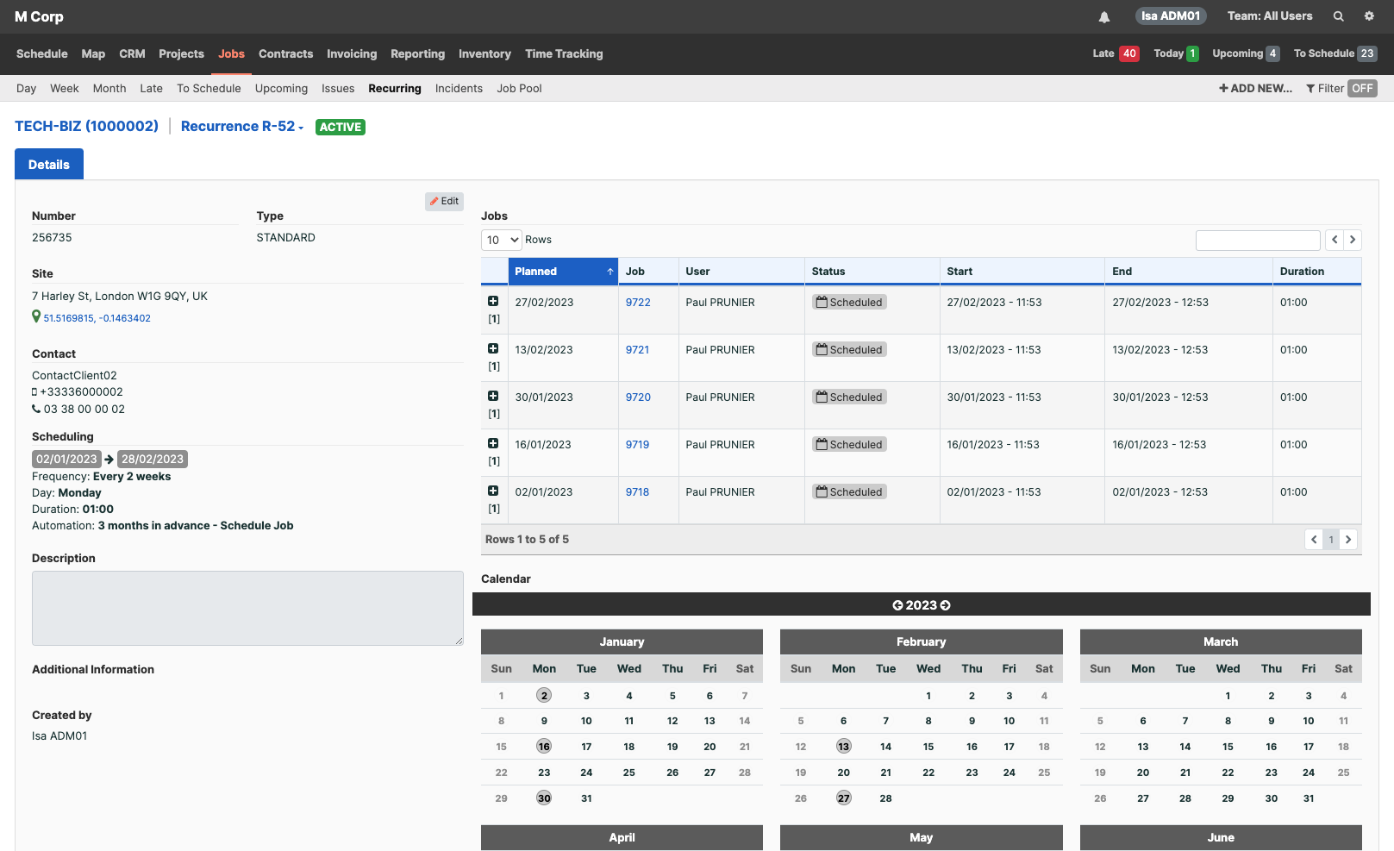The height and width of the screenshot is (851, 1394).
Task: Open job link 9719
Action: coord(637,445)
